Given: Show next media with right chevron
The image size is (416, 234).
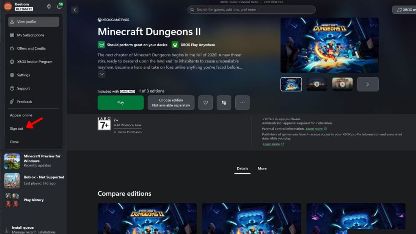Looking at the screenshot, I should coord(368,84).
